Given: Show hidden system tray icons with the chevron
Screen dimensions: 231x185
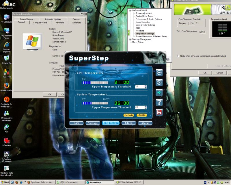Looking at the screenshot, I should 208,182.
